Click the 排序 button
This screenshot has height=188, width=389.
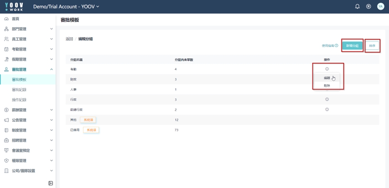point(372,45)
